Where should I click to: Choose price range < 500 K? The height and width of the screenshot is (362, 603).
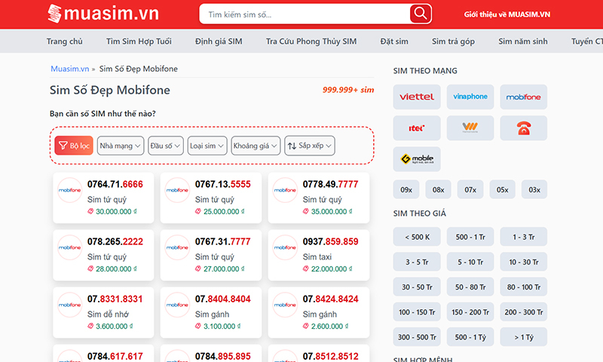(x=417, y=237)
